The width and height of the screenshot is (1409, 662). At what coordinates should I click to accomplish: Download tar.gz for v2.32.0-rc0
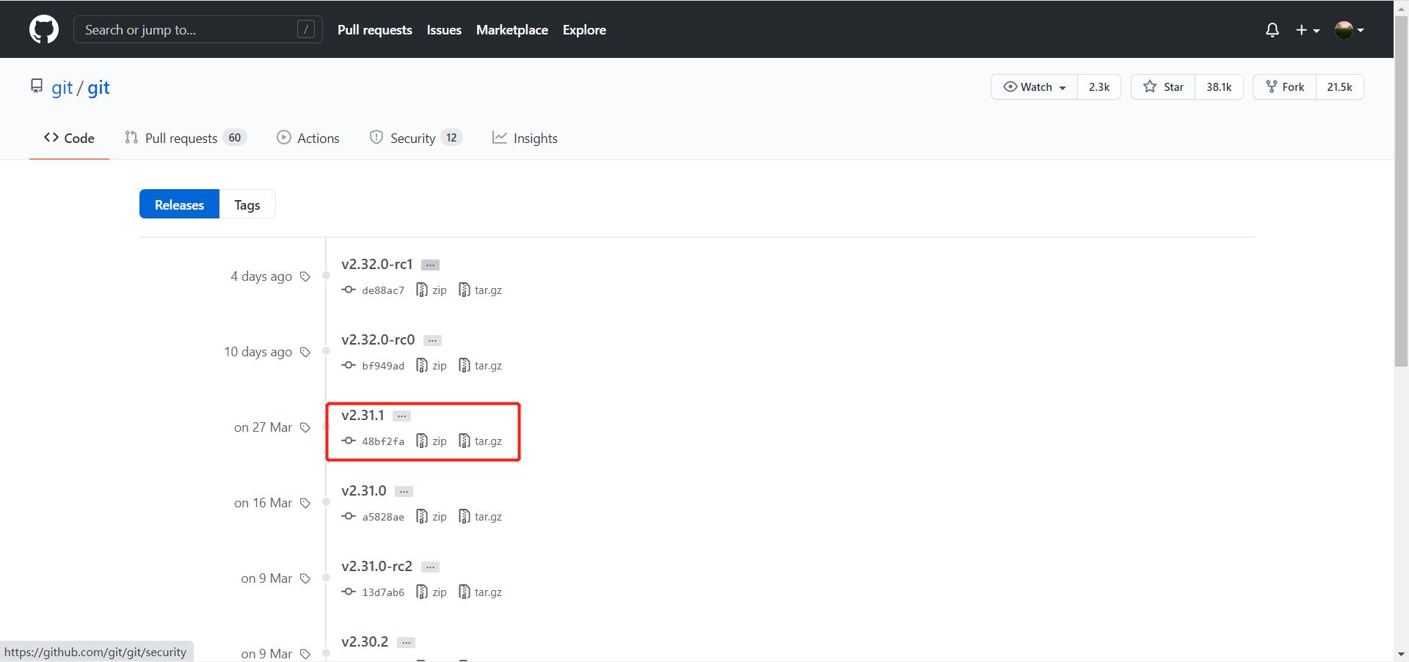(481, 366)
